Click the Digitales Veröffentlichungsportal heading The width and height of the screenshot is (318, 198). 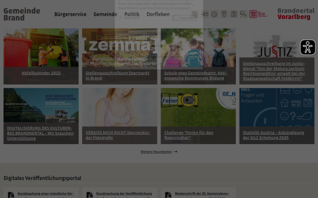pos(42,178)
